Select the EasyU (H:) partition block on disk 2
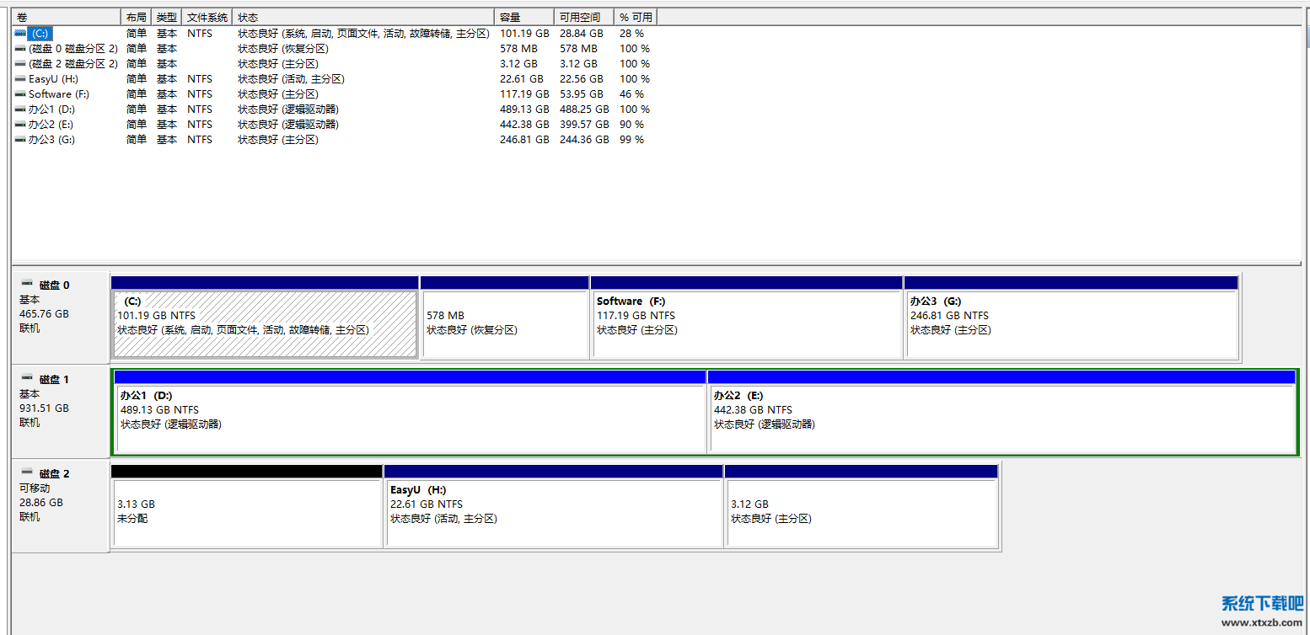1310x635 pixels. click(554, 512)
